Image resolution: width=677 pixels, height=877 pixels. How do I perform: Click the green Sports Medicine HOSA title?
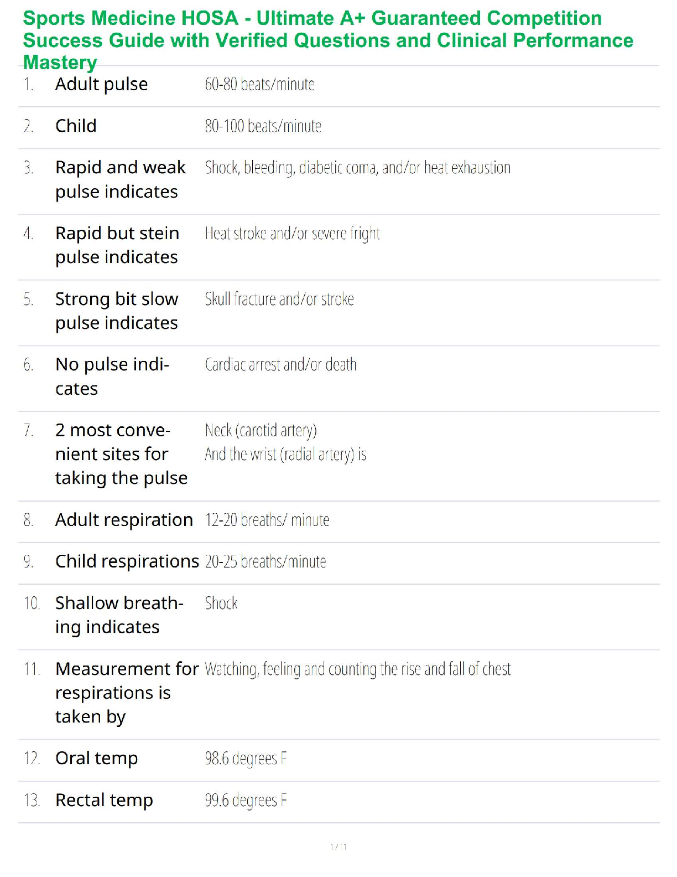point(327,40)
